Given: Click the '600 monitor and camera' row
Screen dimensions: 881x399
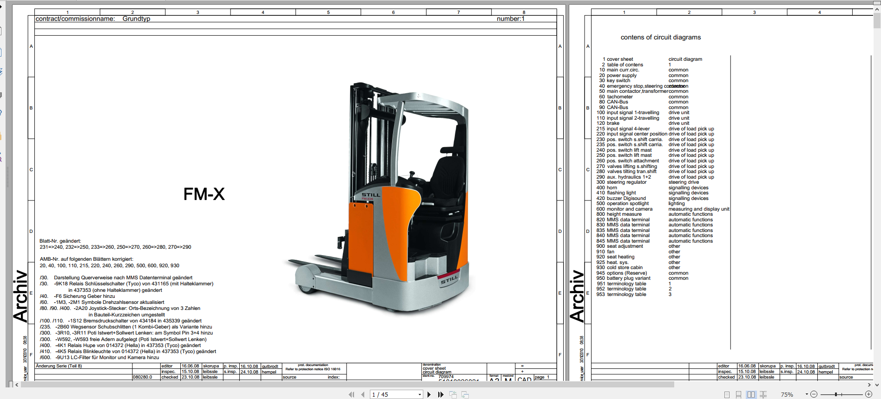Looking at the screenshot, I should (x=663, y=209).
